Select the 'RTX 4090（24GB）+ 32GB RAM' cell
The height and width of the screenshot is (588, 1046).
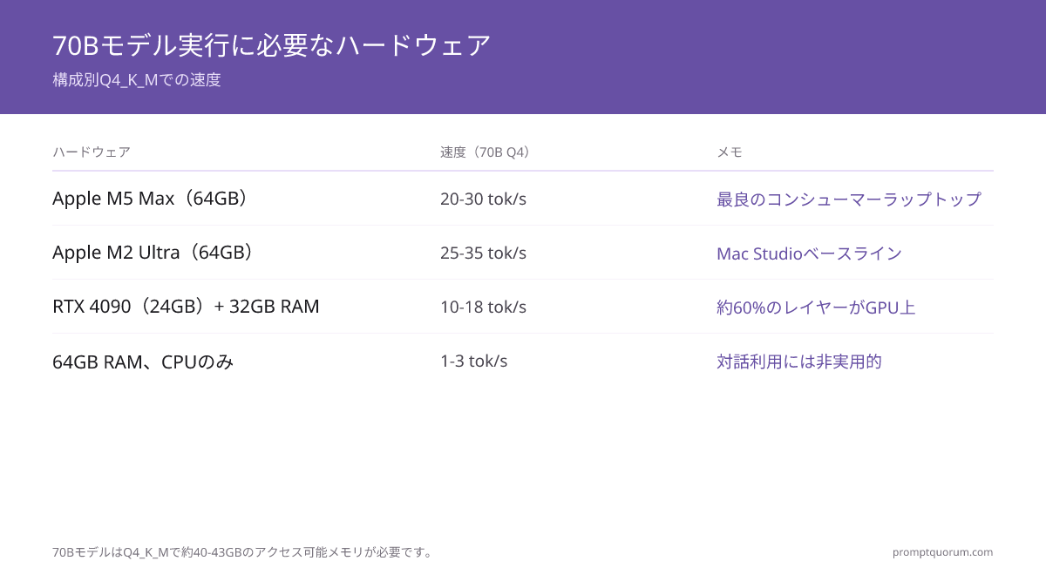click(186, 307)
